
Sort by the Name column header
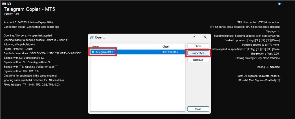tap(125, 46)
